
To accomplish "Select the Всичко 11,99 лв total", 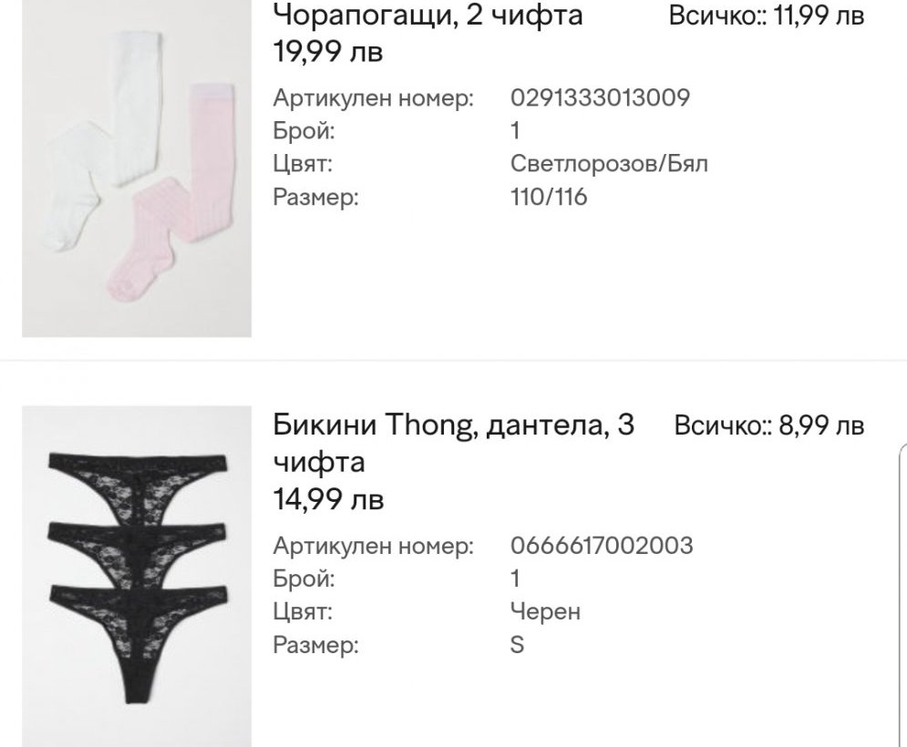I will coord(766,15).
